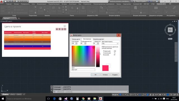Screen dimensions: 179x101
Task: Click the AutoCAD application menu logo
Action: (2, 2)
